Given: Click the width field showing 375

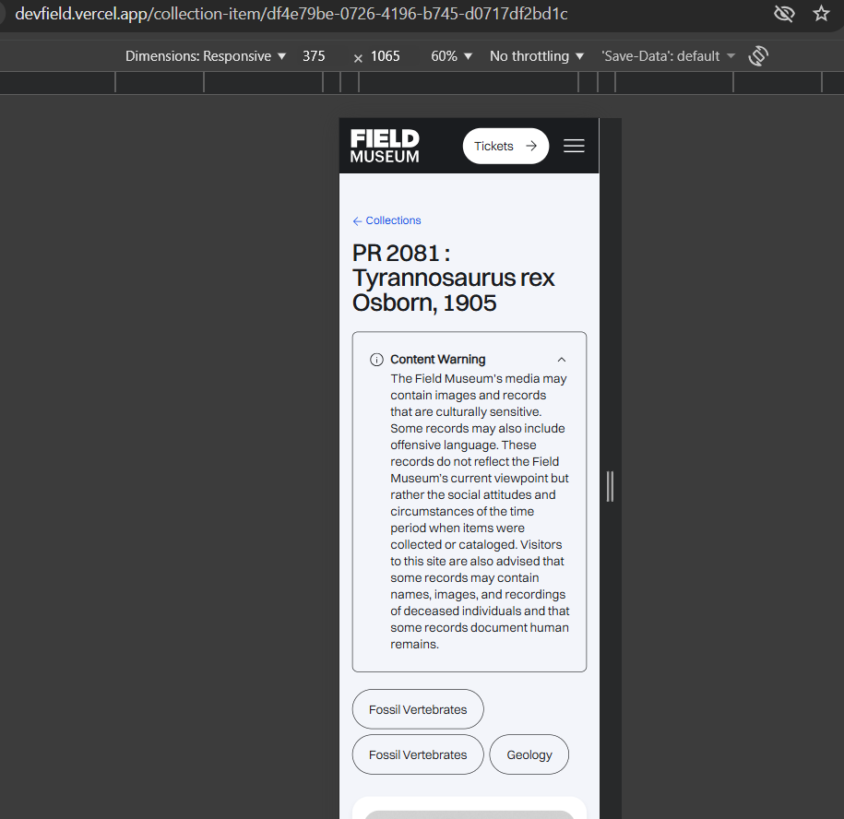Looking at the screenshot, I should coord(314,56).
